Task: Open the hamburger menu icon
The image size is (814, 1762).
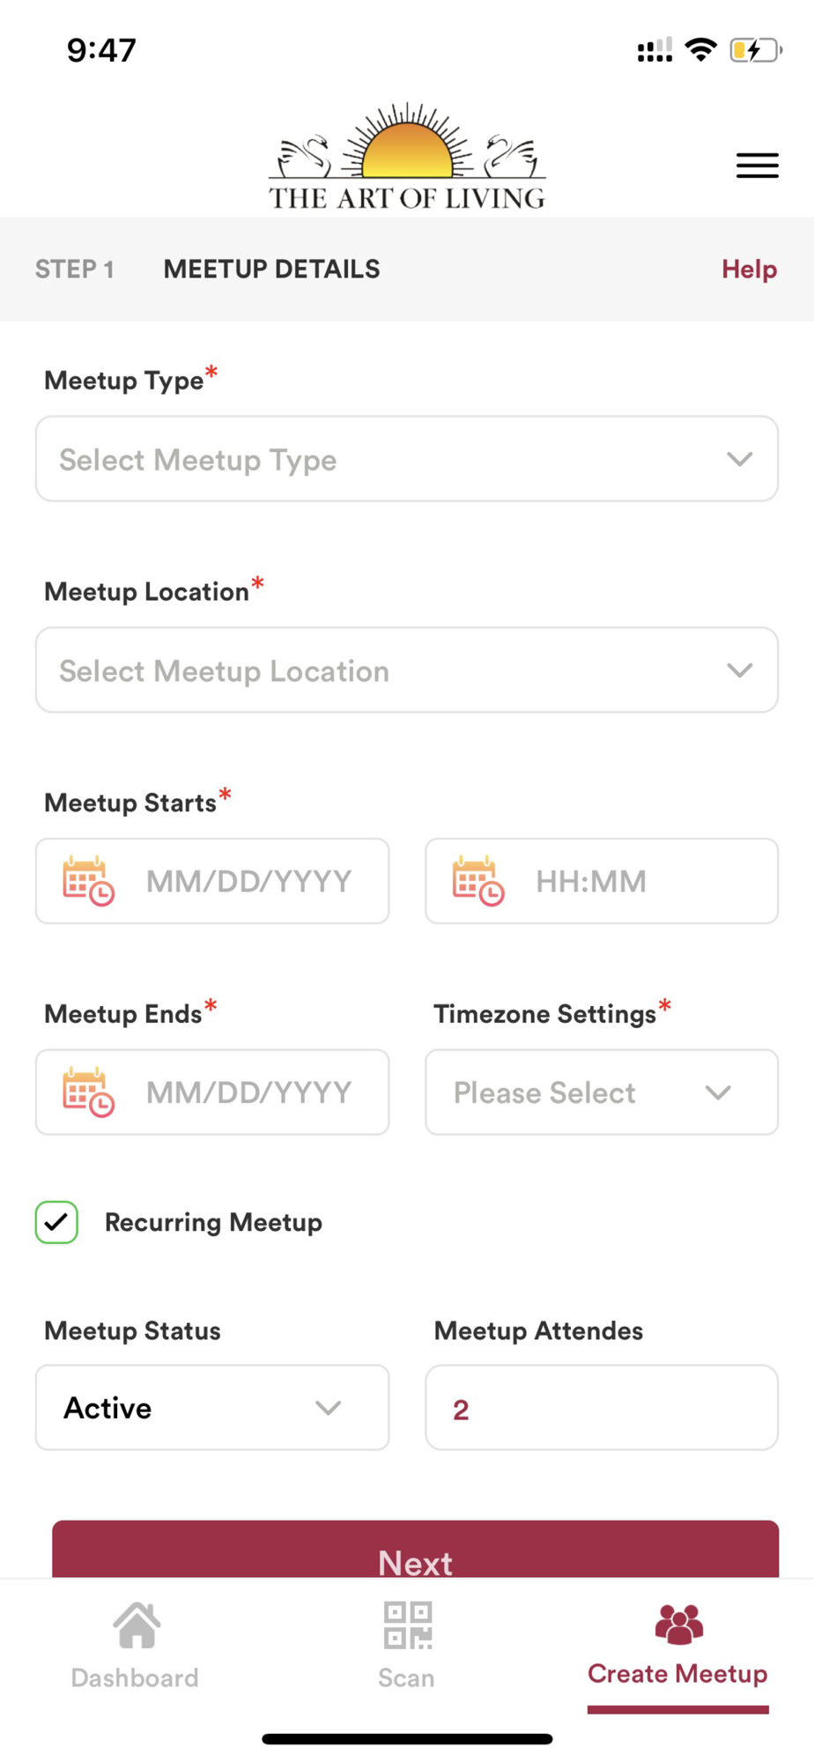Action: pyautogui.click(x=757, y=166)
